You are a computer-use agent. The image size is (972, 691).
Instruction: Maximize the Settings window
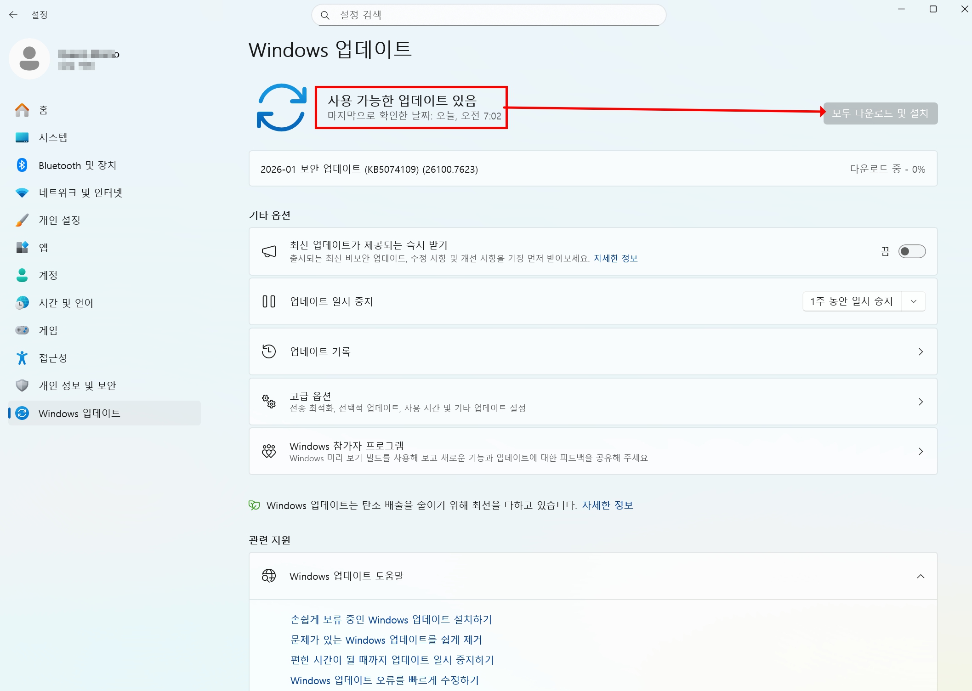pos(933,9)
